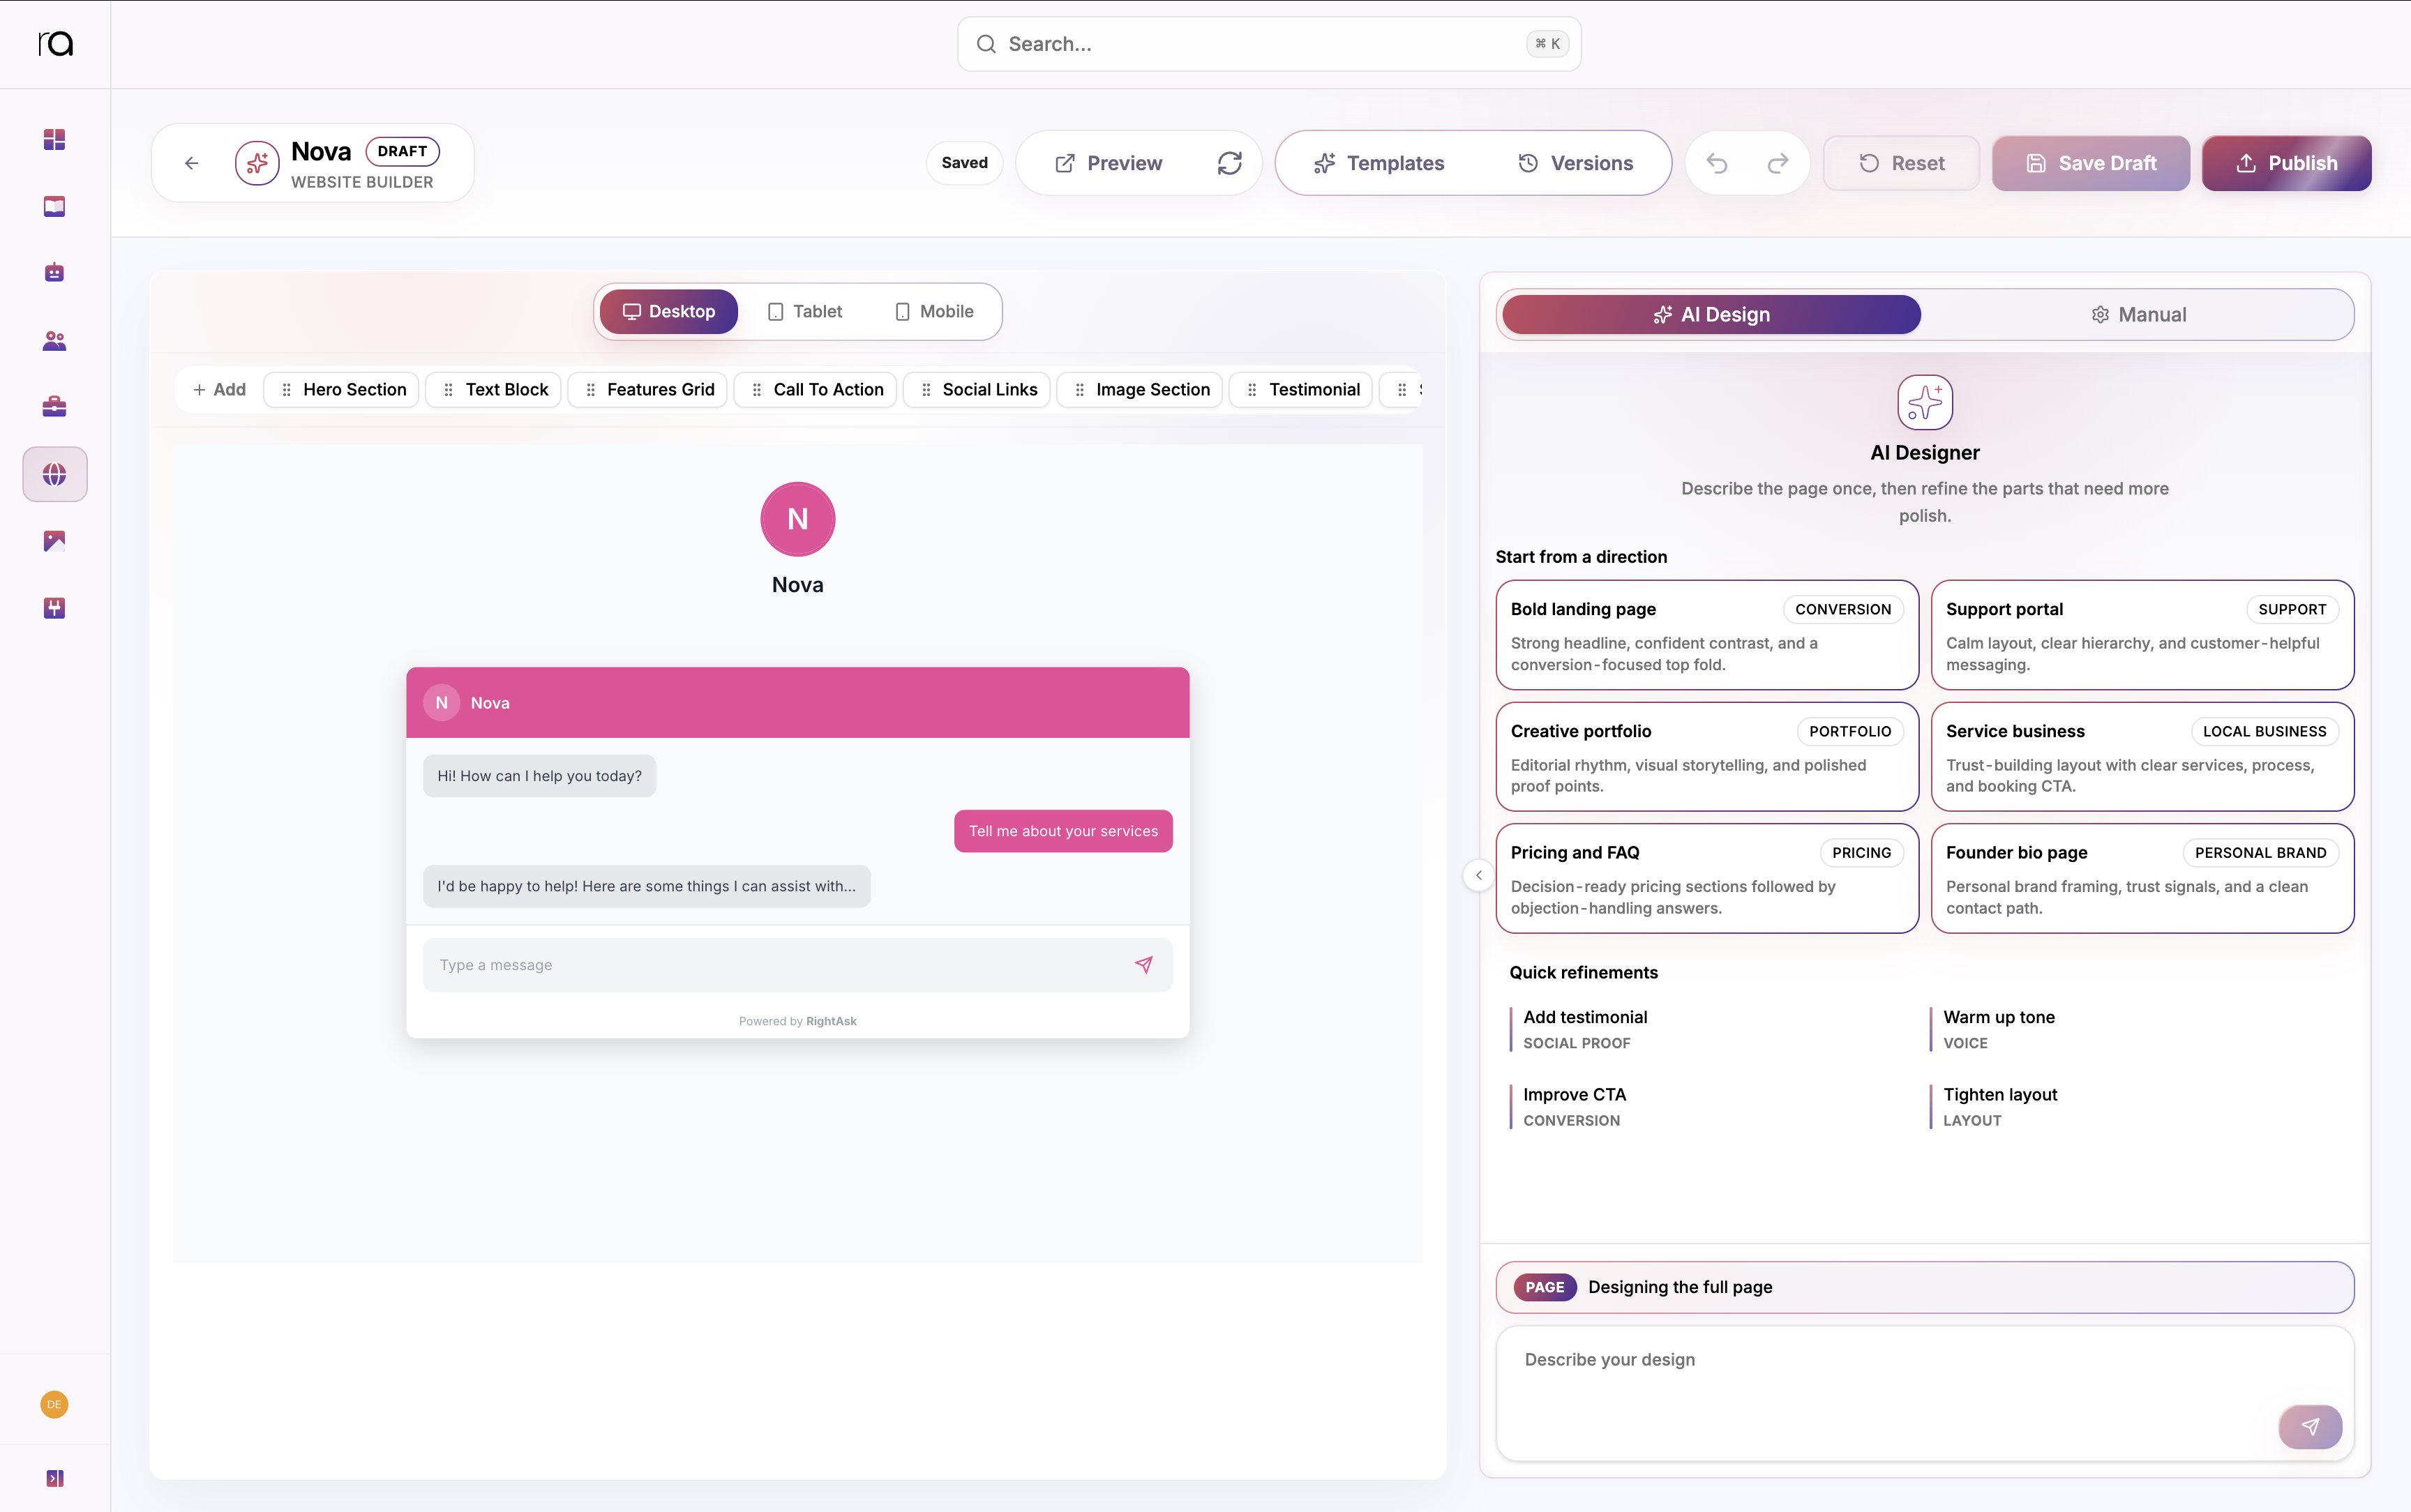The image size is (2411, 1512).
Task: Click the DRAFT badge
Action: click(402, 151)
